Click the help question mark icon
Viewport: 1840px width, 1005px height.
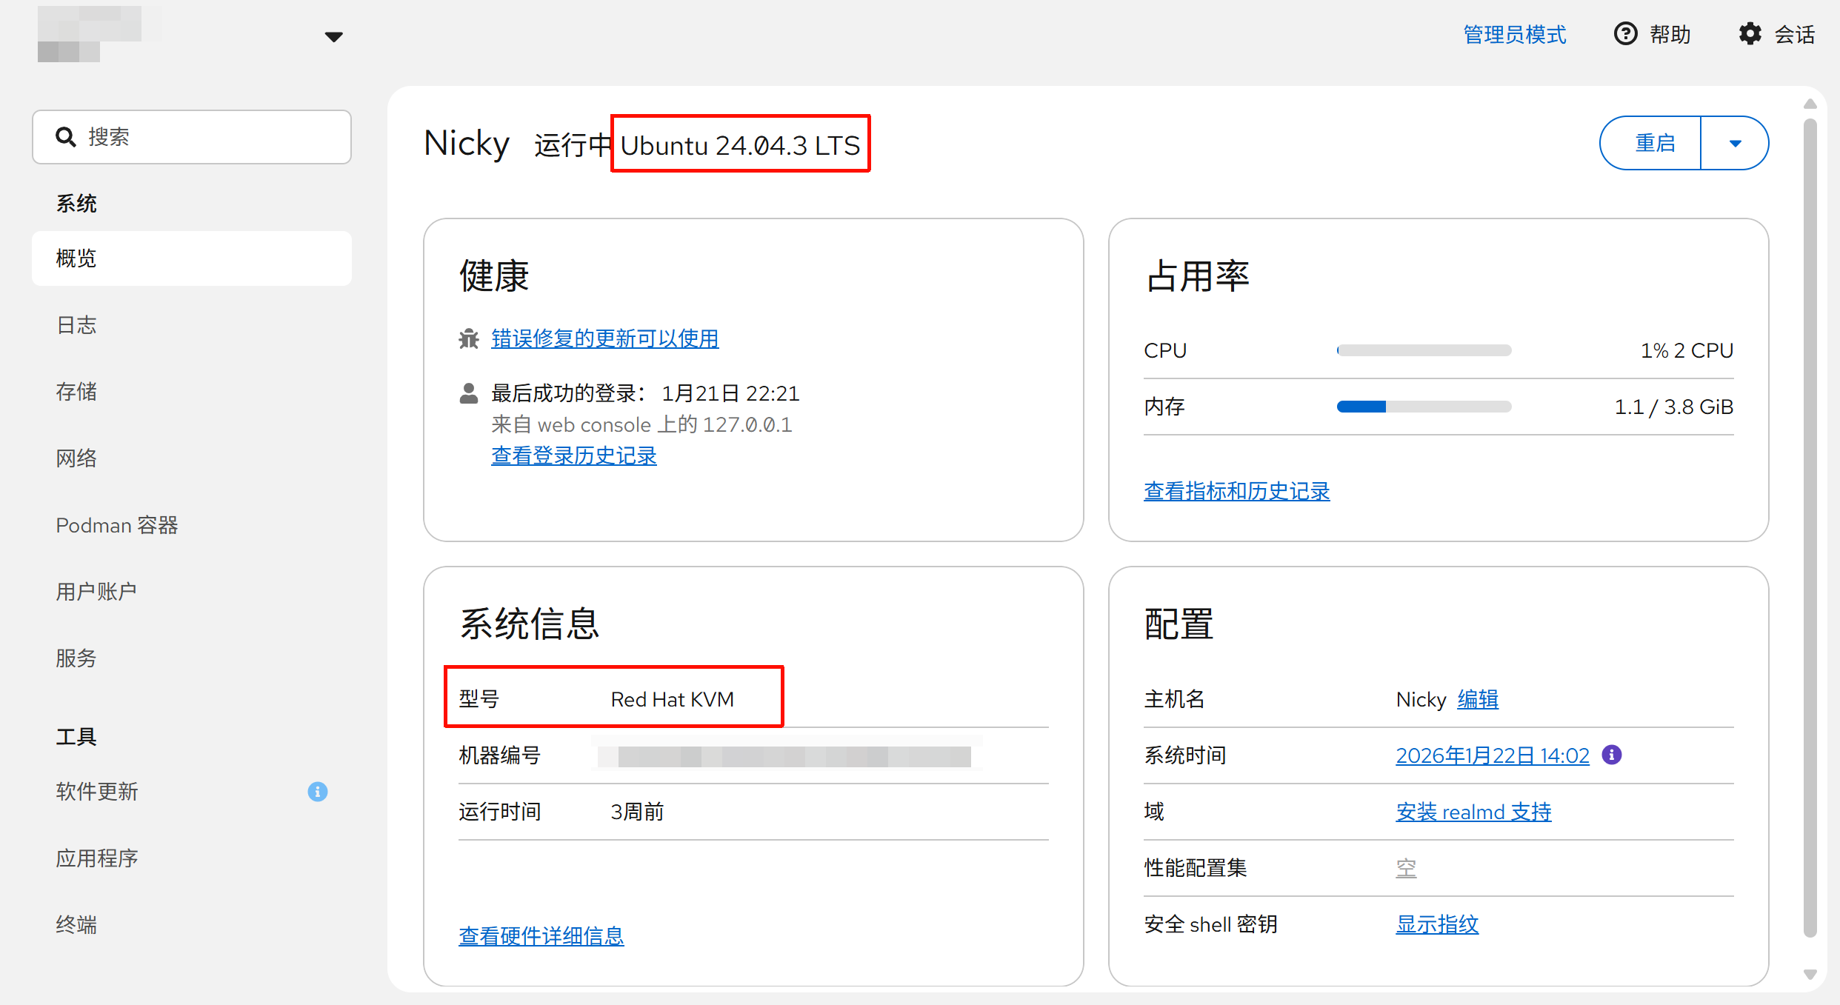[x=1625, y=34]
